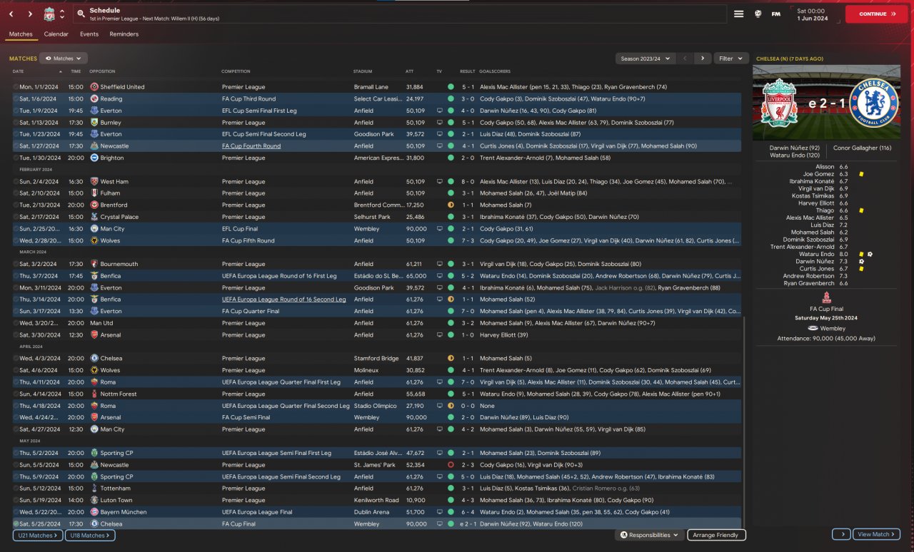The height and width of the screenshot is (552, 914).
Task: Click the Tottenham club badge
Action: (94, 489)
